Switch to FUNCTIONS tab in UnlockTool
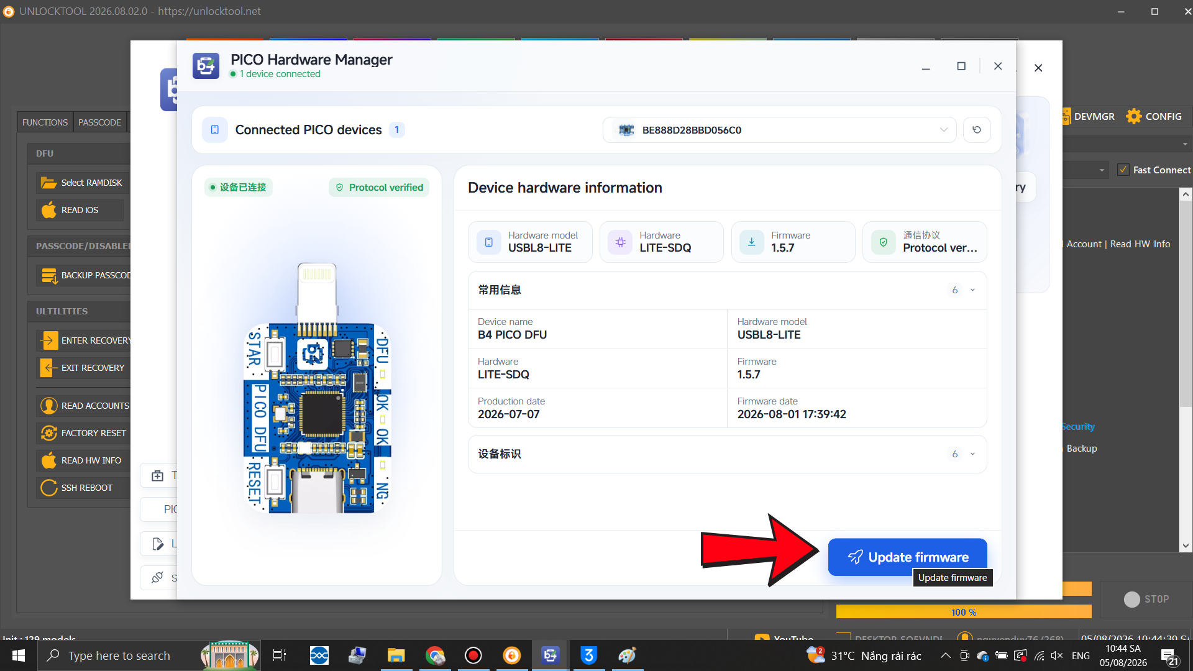The image size is (1193, 671). click(45, 122)
